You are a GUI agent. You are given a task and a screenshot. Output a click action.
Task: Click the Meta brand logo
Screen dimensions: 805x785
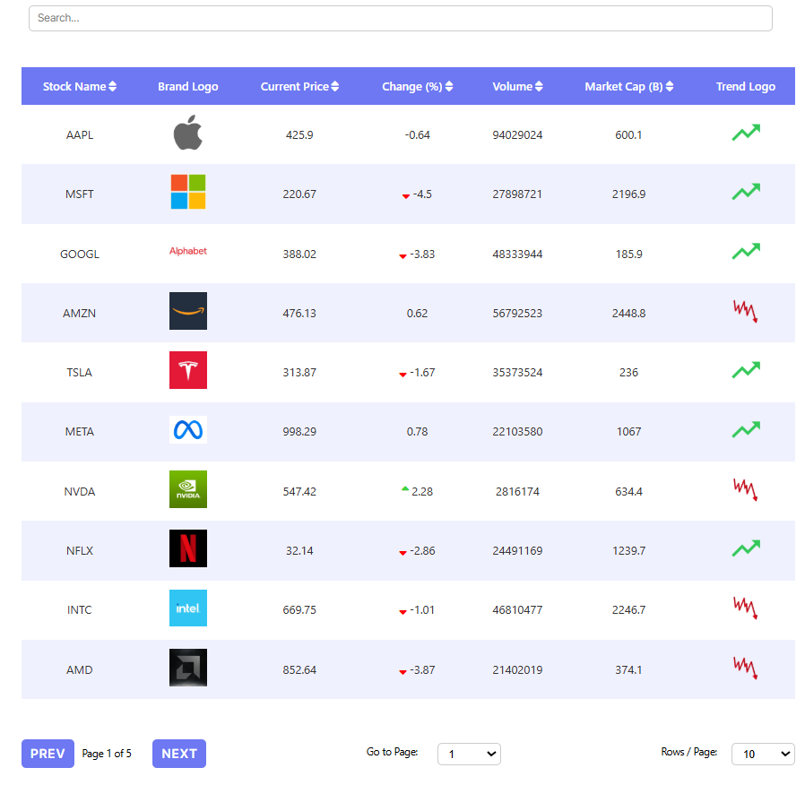(x=188, y=429)
